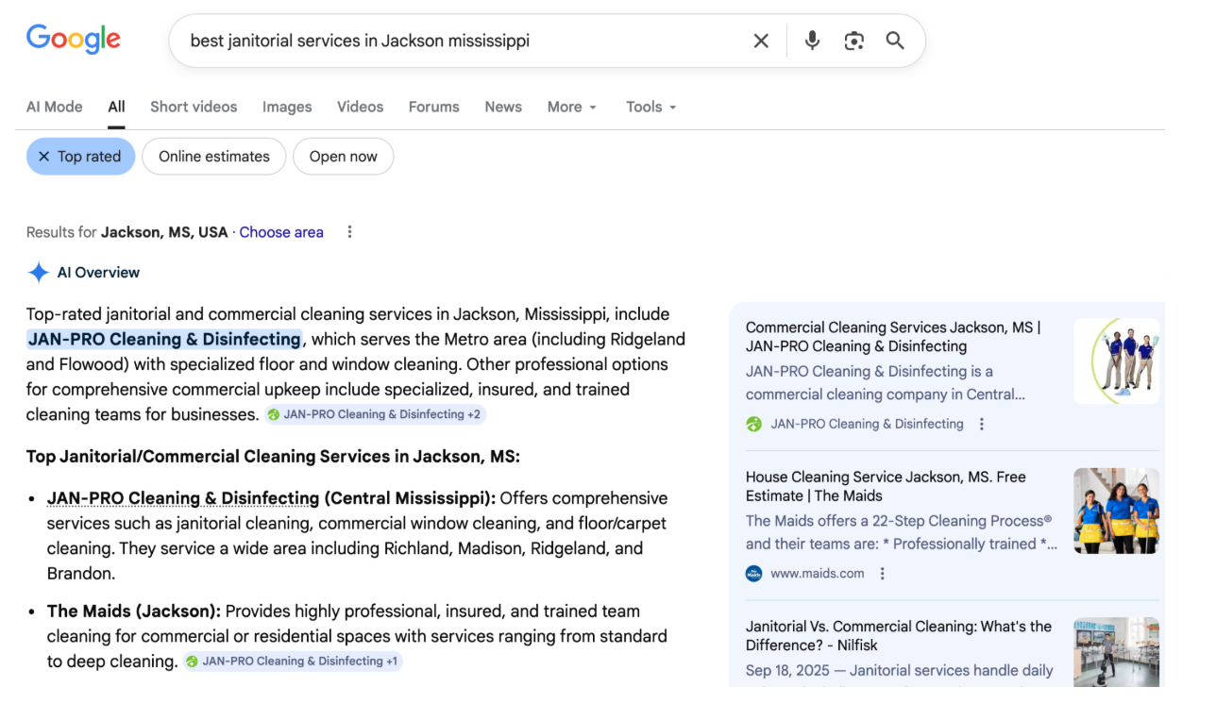This screenshot has height=721, width=1216.
Task: Enable the Open now filter
Action: click(x=344, y=157)
